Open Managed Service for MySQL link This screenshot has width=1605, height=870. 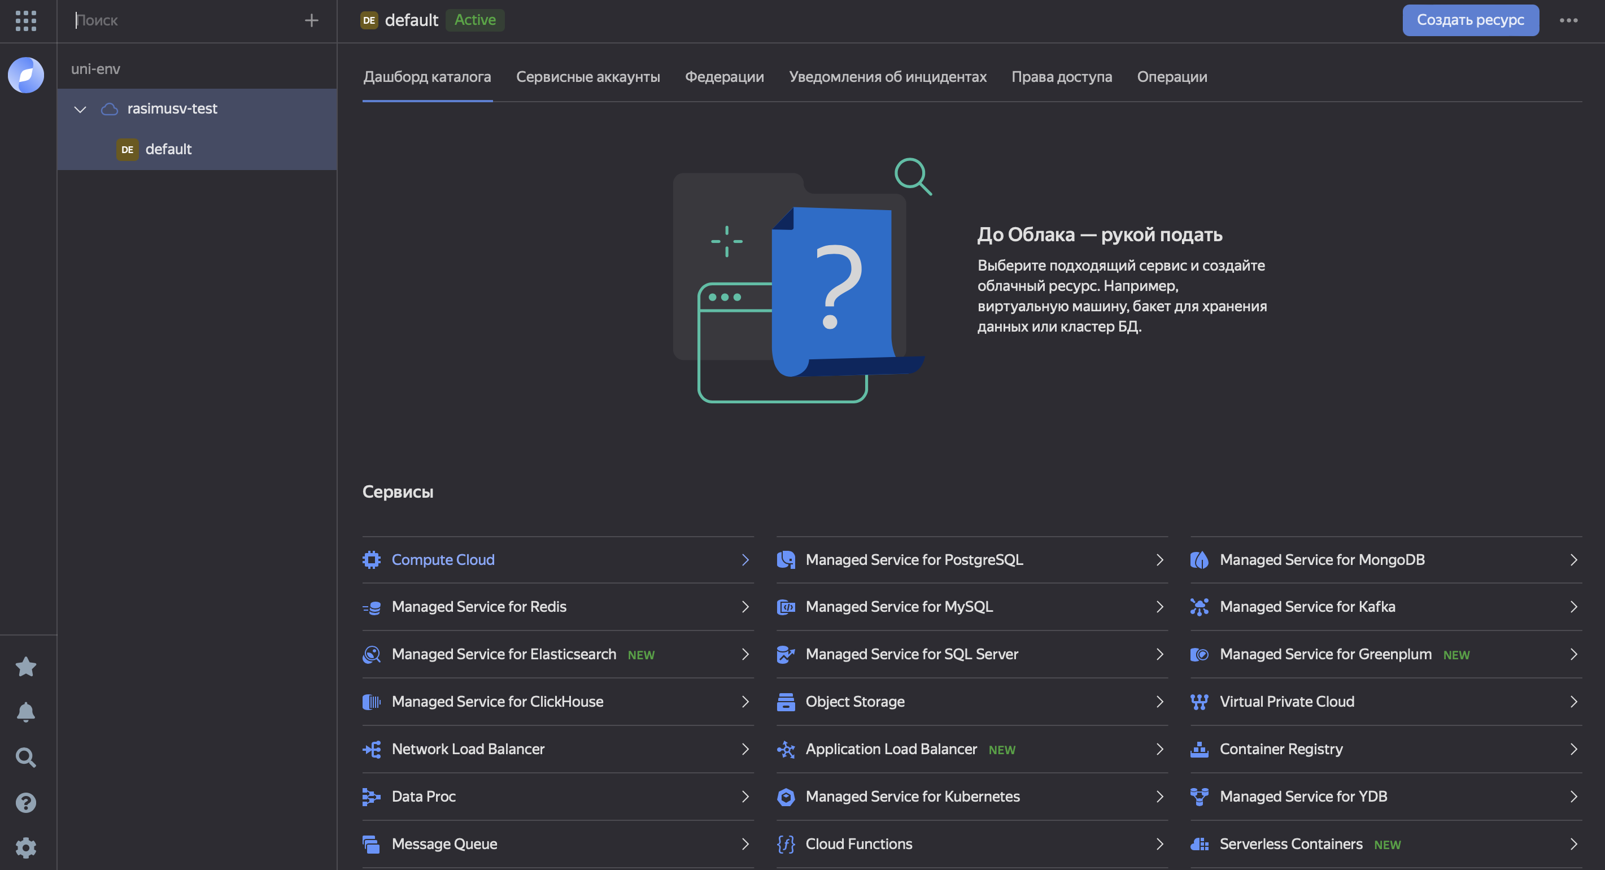click(x=899, y=607)
